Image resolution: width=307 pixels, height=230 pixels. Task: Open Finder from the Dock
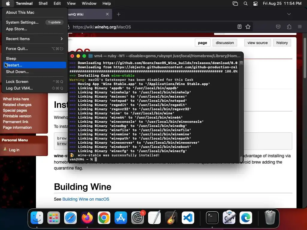37,218
